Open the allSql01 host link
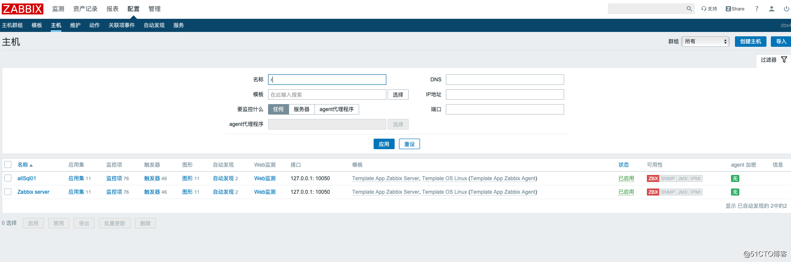This screenshot has width=791, height=262. 27,178
